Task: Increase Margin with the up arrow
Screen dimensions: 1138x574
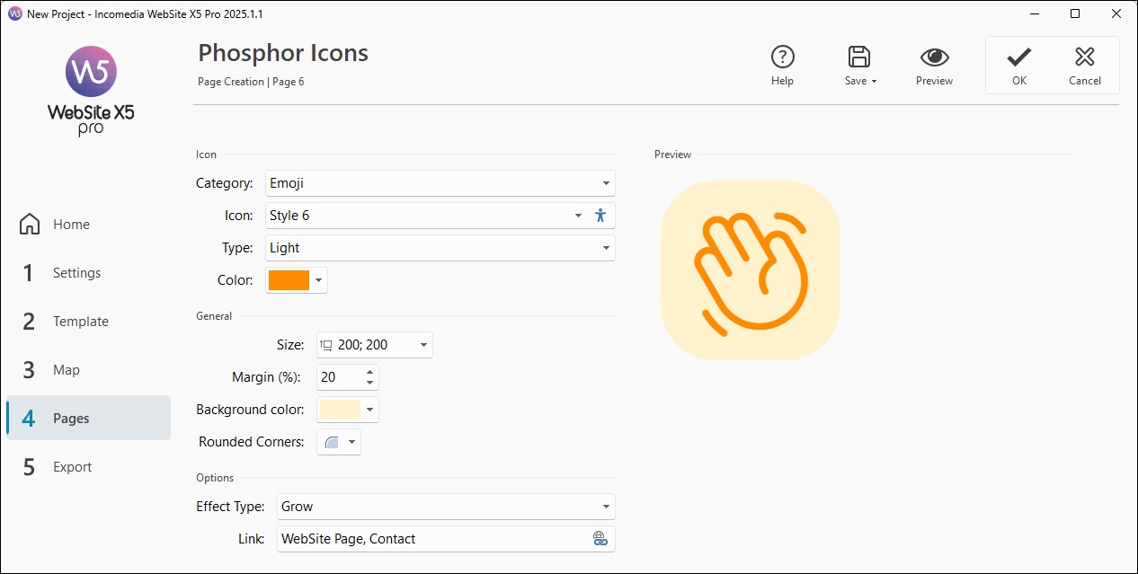Action: pos(369,372)
